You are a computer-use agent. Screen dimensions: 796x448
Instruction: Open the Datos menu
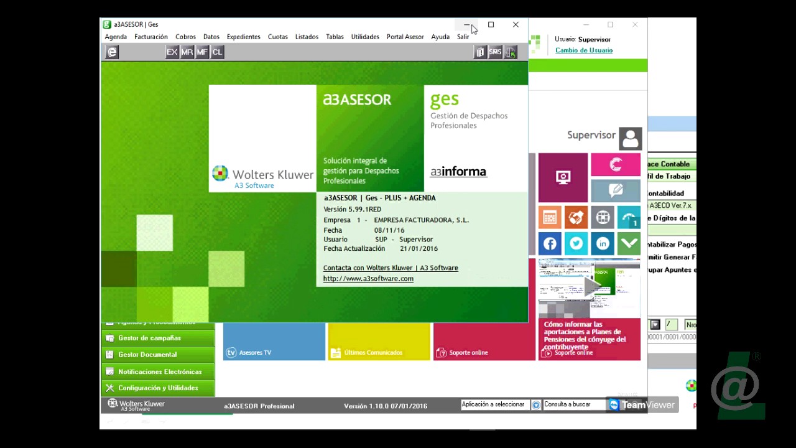click(x=211, y=37)
